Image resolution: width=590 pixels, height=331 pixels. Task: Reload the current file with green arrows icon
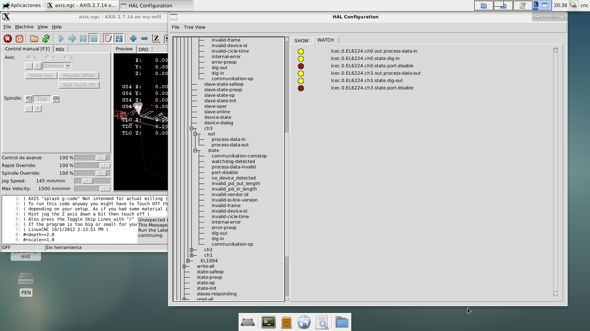click(x=46, y=39)
